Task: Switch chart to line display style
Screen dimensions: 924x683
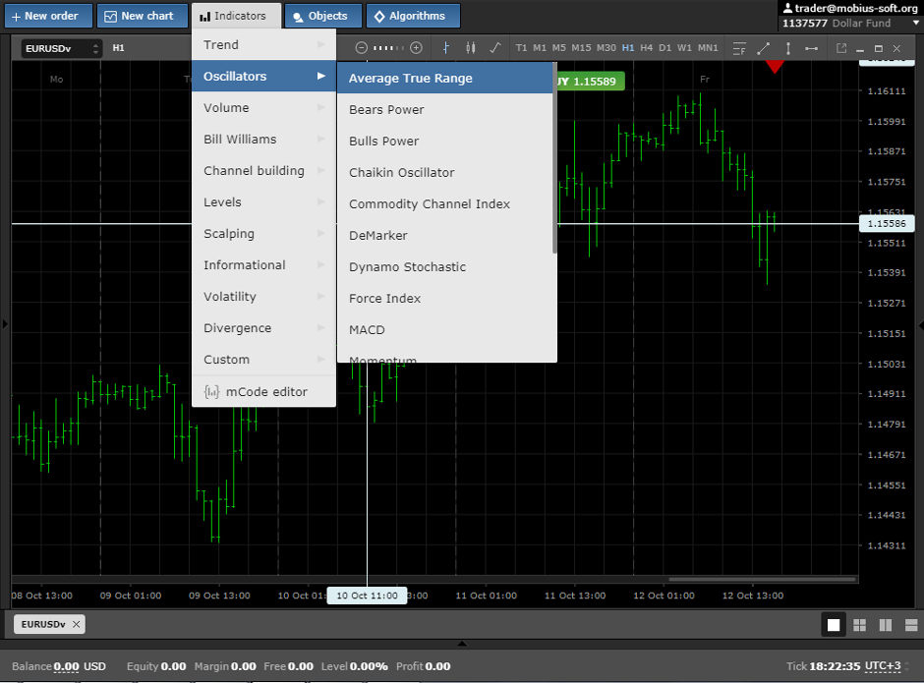Action: tap(495, 48)
